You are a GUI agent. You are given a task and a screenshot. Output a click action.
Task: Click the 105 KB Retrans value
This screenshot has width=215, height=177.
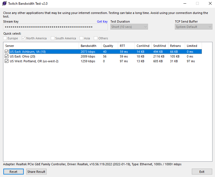(x=175, y=56)
